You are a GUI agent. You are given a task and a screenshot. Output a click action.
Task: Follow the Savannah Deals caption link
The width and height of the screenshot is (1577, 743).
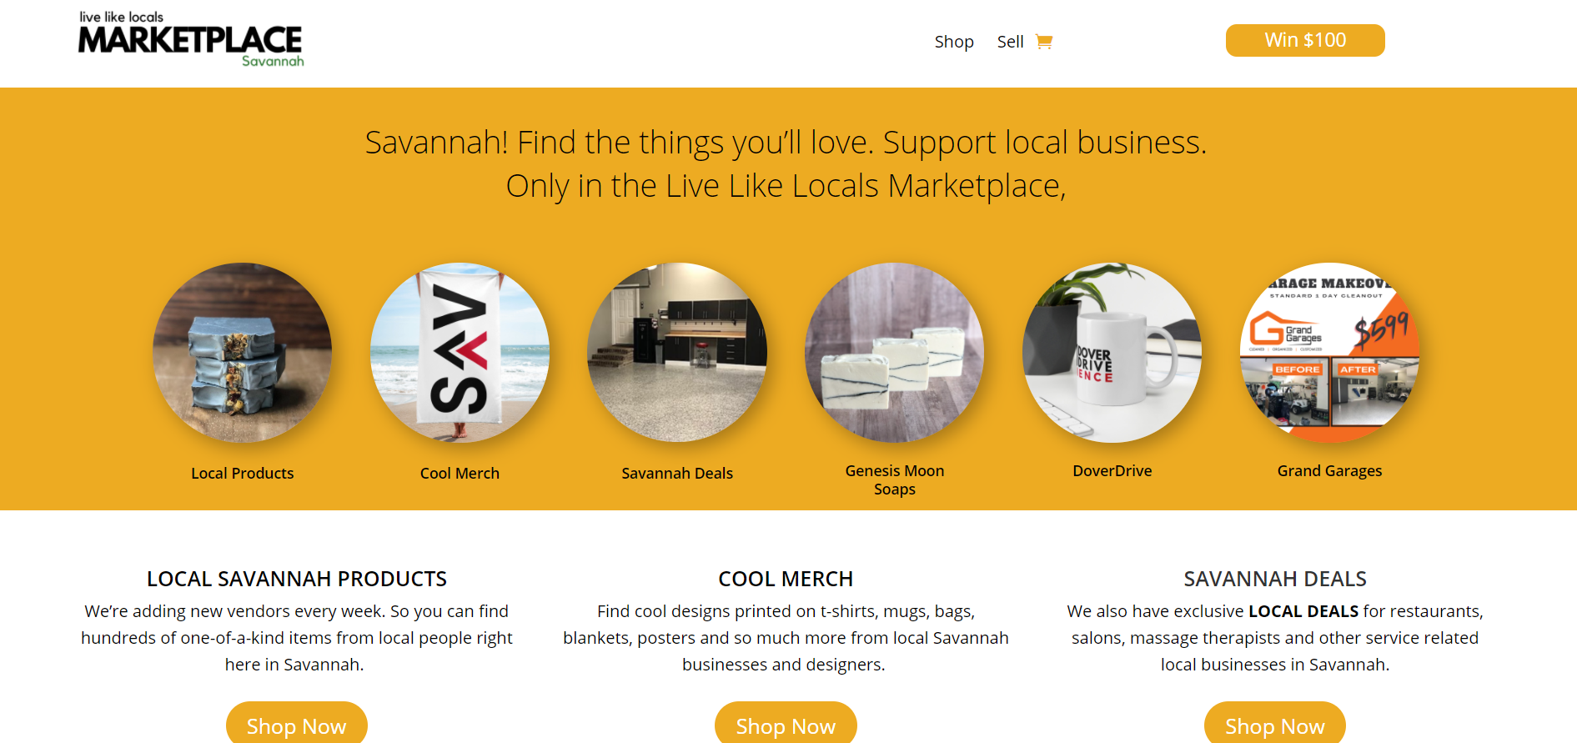677,473
